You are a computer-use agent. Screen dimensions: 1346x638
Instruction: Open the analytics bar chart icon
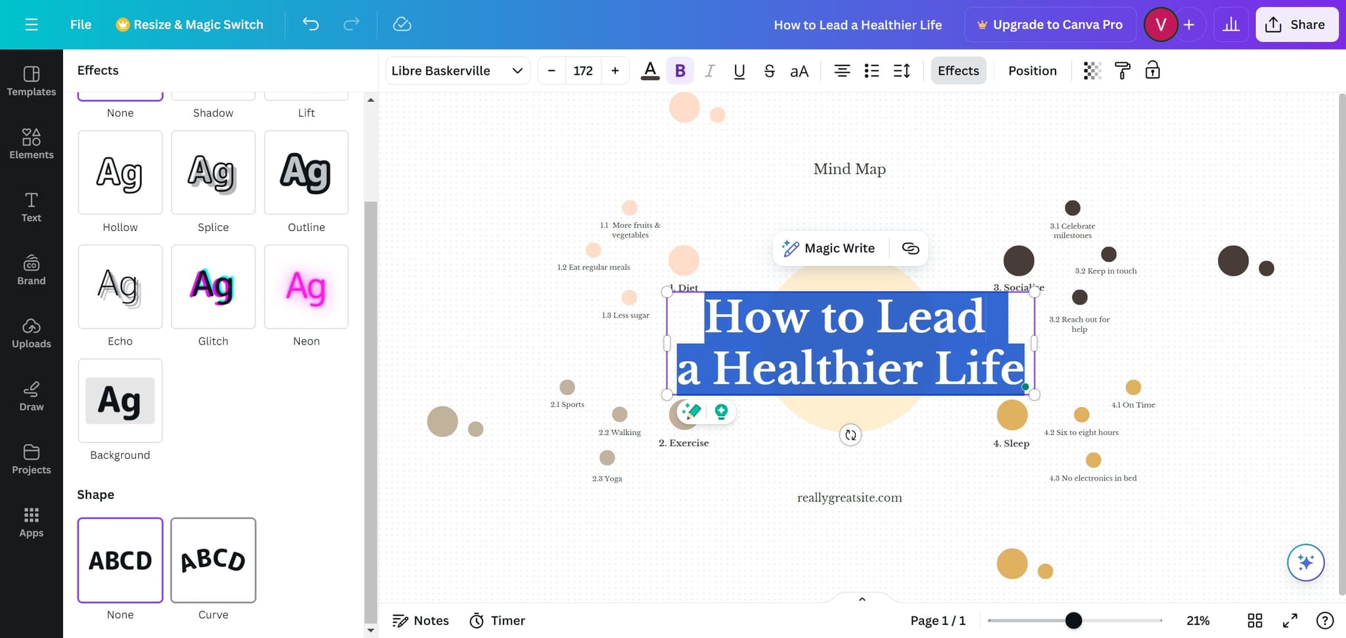pyautogui.click(x=1230, y=24)
